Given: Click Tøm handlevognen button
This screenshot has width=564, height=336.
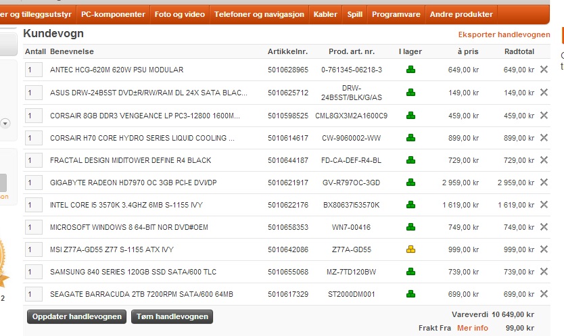Looking at the screenshot, I should [x=172, y=316].
